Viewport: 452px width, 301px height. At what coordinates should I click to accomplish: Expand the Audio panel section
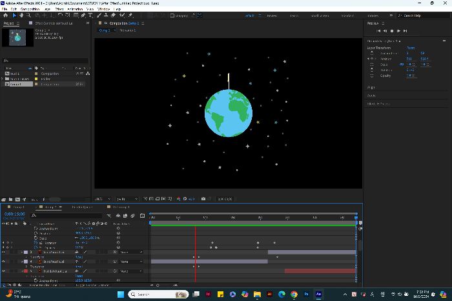(x=371, y=96)
